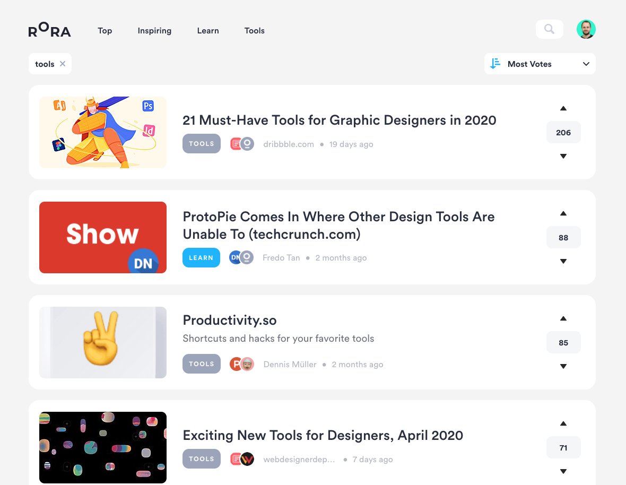Open the Top section

105,31
